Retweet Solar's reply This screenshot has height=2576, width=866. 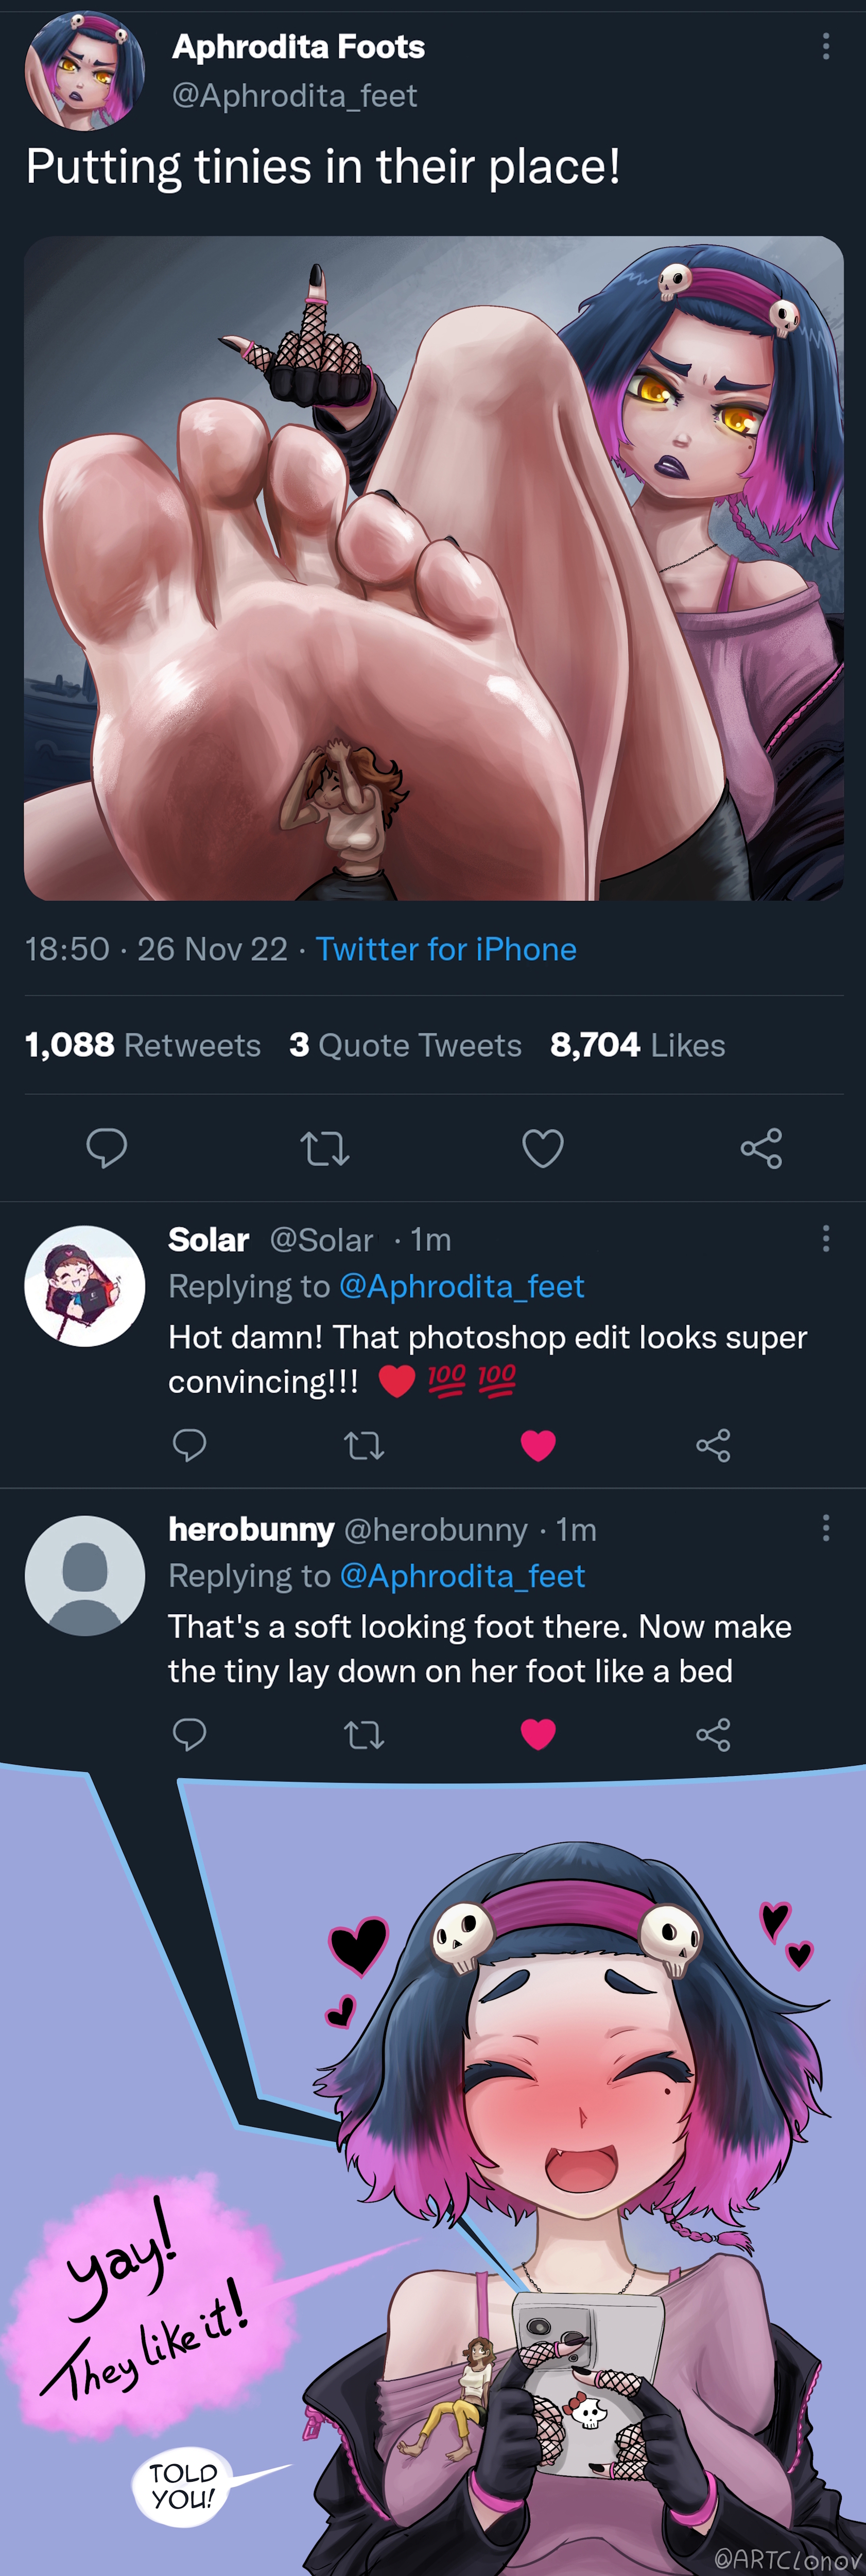[363, 1445]
